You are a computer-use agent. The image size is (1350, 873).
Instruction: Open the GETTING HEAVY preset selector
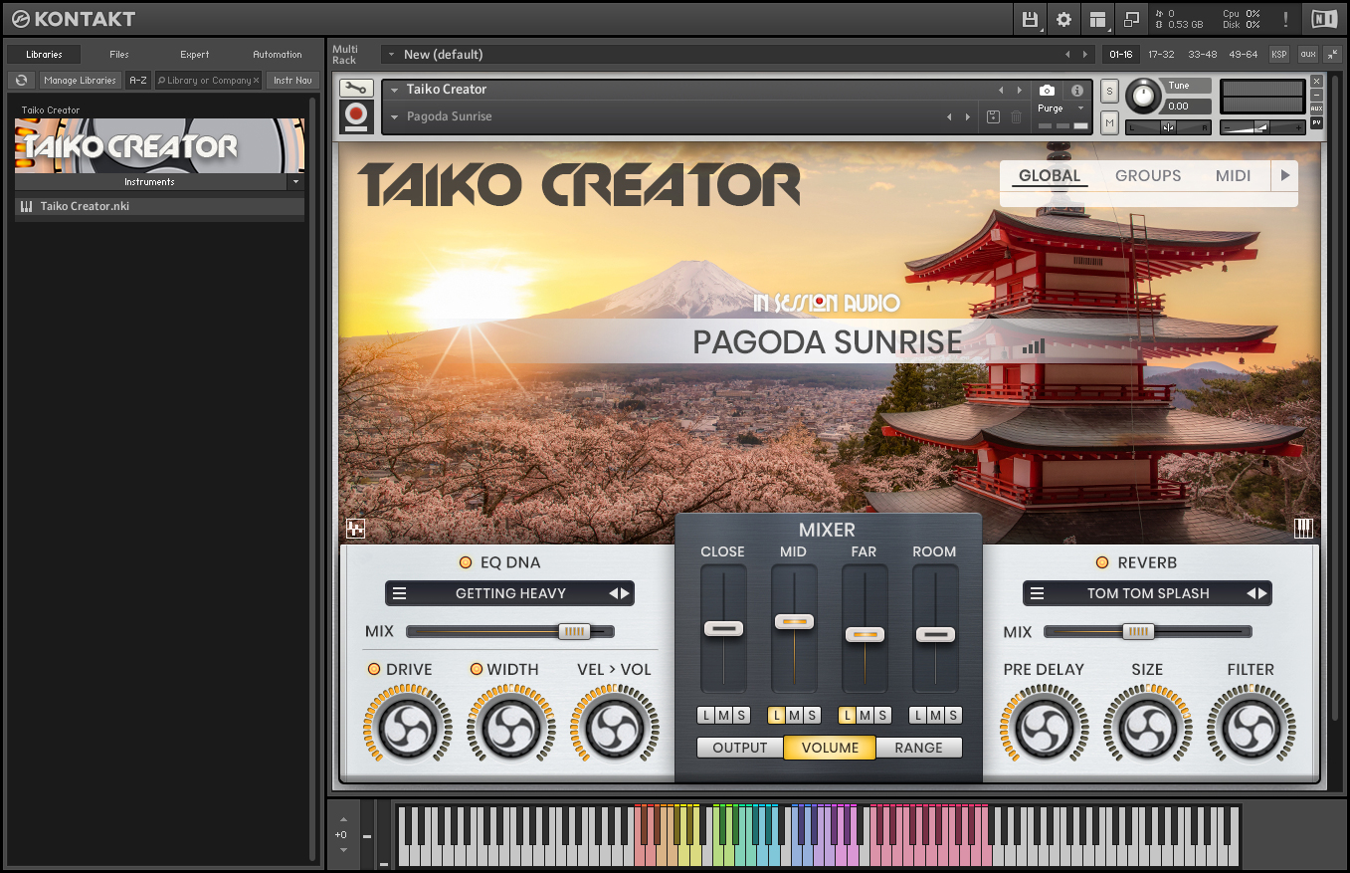pos(509,593)
